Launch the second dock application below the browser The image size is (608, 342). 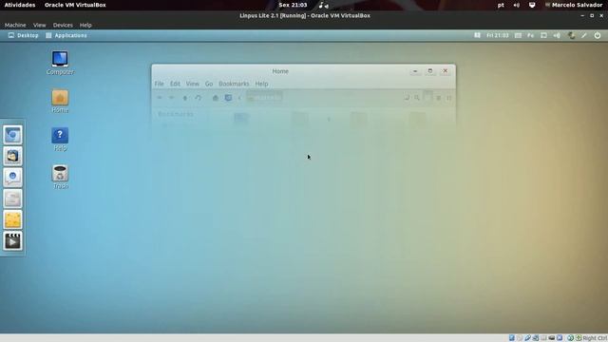tap(12, 156)
